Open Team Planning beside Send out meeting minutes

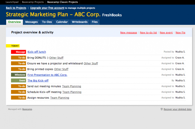point(71,86)
